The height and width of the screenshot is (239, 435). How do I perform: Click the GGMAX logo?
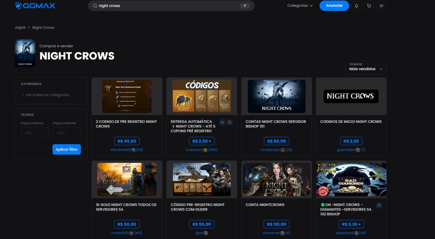34,5
